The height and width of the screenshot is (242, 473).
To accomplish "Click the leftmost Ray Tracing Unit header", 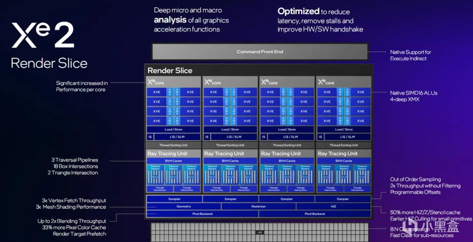I will click(x=173, y=154).
